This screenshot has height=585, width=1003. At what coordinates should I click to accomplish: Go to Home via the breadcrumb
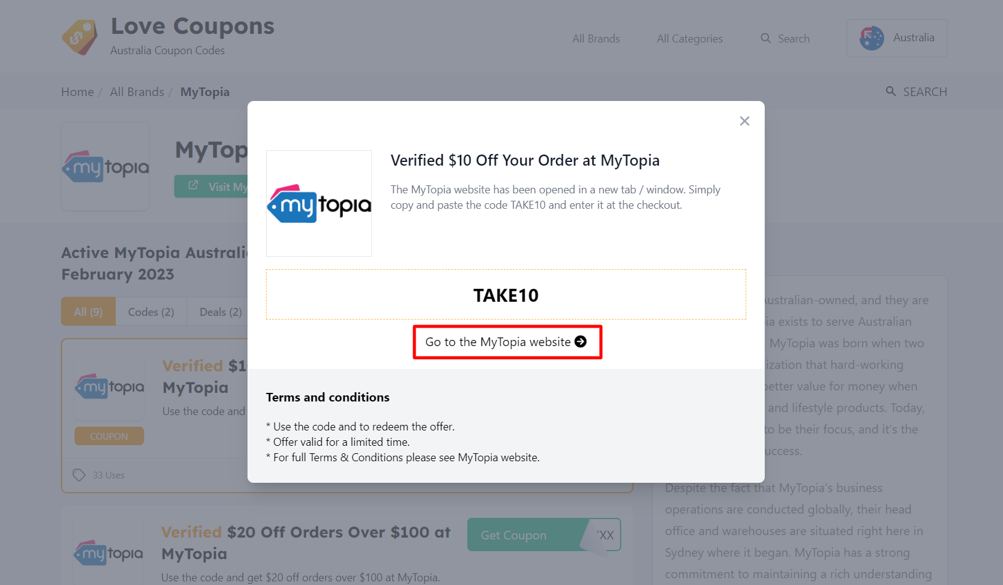[x=77, y=91]
